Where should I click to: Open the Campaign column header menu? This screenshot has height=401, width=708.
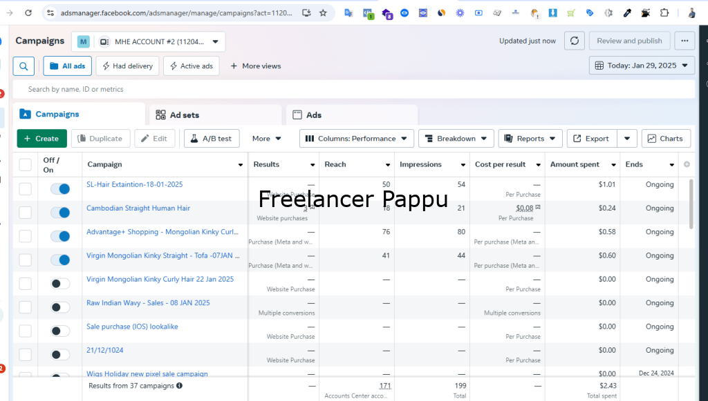pyautogui.click(x=240, y=165)
